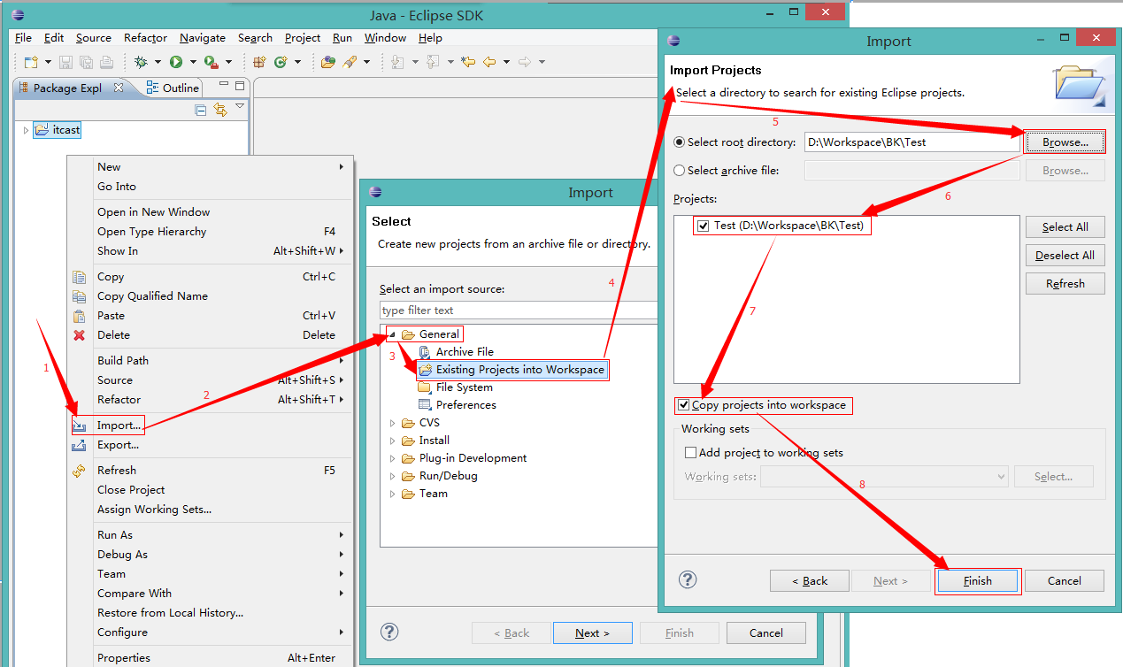Enable Add project to working sets
The width and height of the screenshot is (1123, 667).
tap(691, 452)
